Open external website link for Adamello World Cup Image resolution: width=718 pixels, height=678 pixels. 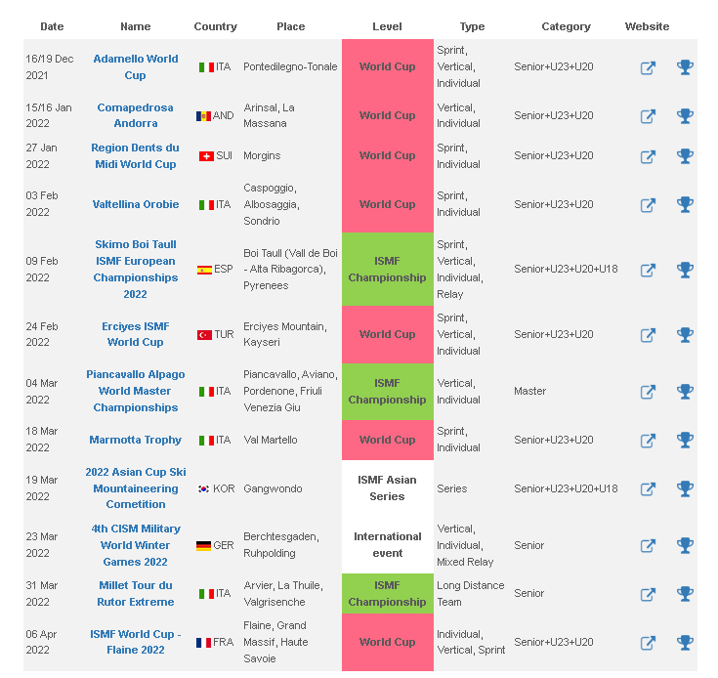(648, 68)
